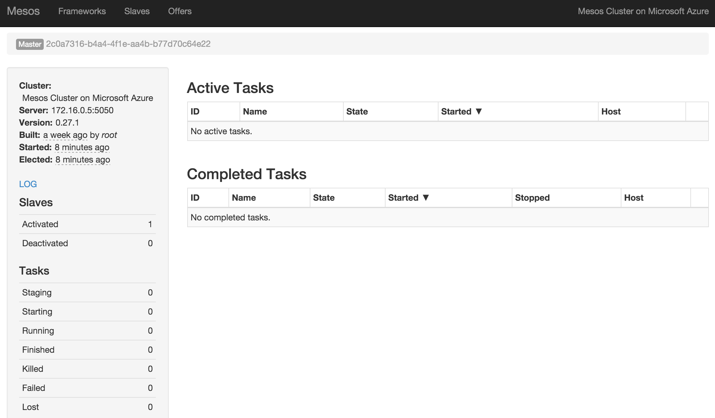715x418 pixels.
Task: Toggle the Completed Tasks Stopped column
Action: click(532, 197)
